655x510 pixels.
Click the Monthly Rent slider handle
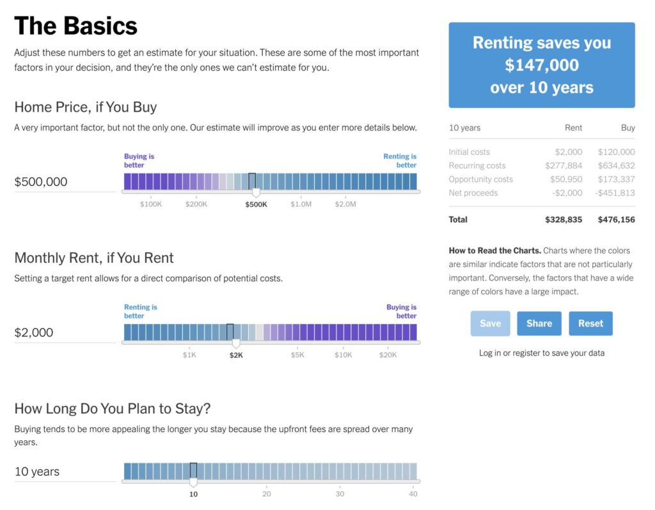pos(236,343)
